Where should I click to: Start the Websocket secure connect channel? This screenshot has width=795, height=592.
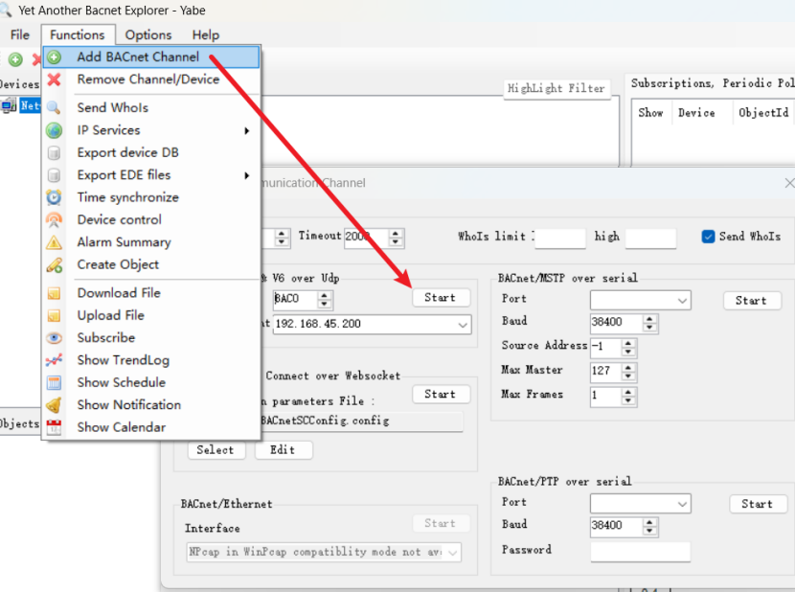[x=440, y=394]
